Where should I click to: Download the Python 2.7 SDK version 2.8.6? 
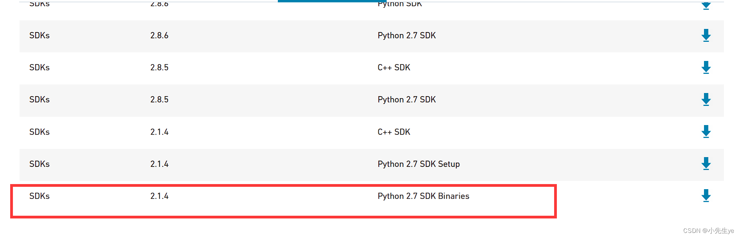pyautogui.click(x=706, y=36)
